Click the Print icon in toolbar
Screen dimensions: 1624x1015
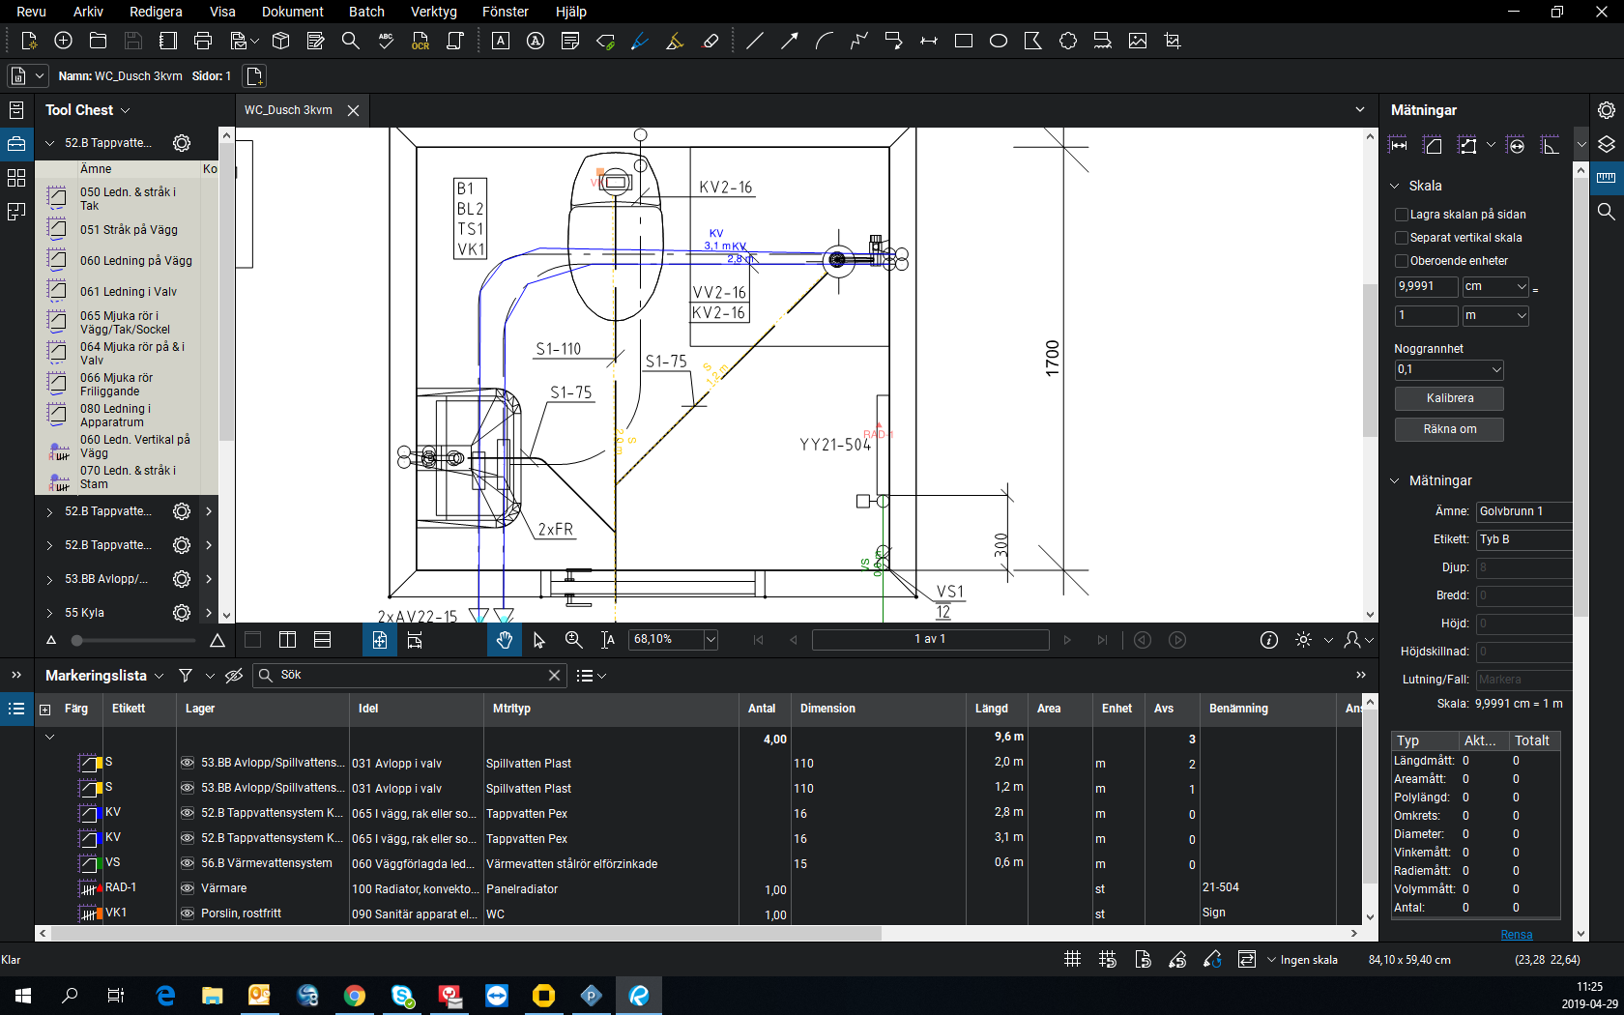(x=203, y=41)
